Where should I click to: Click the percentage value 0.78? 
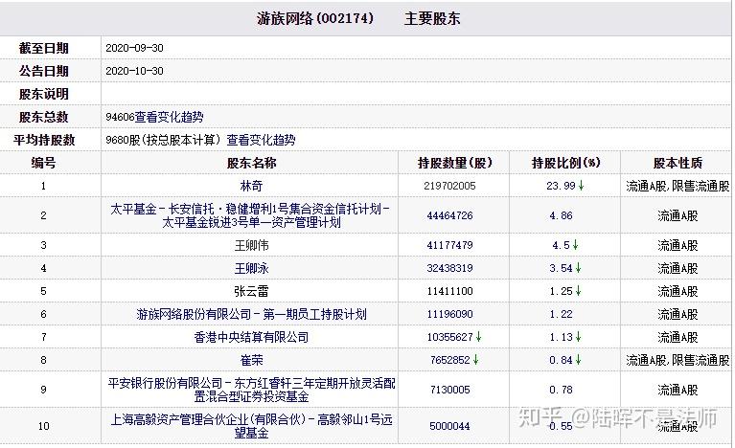click(562, 390)
